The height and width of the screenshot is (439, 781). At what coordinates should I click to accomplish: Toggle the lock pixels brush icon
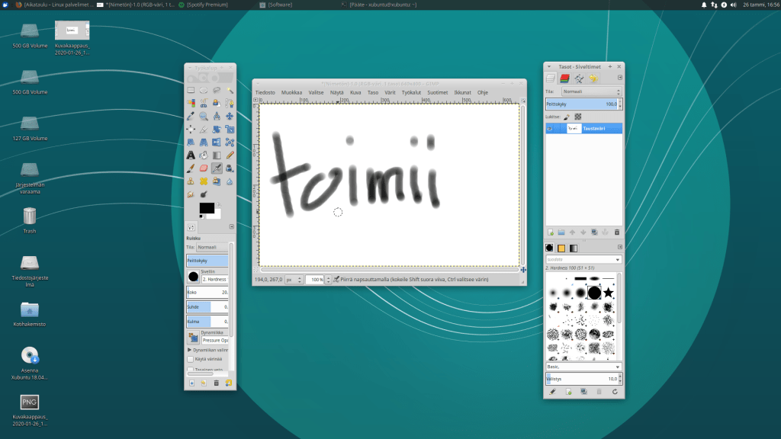click(x=566, y=117)
